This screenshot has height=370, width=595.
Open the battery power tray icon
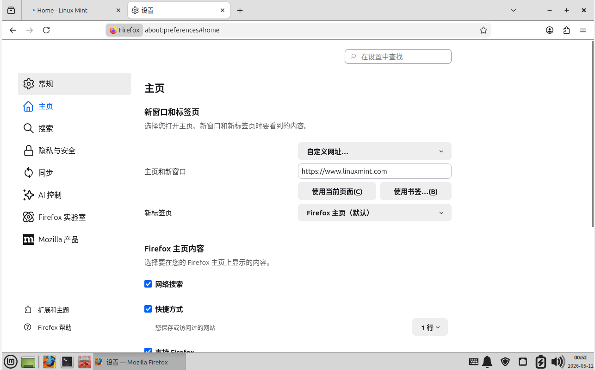point(540,362)
